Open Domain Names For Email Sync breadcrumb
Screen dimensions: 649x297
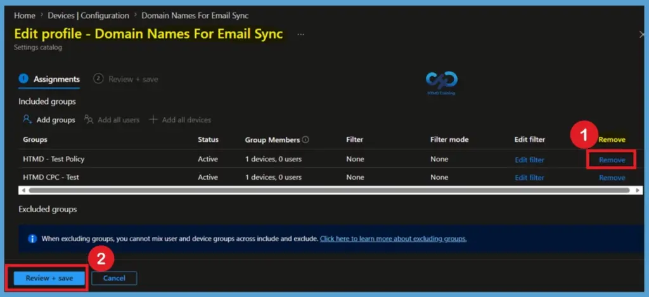pyautogui.click(x=195, y=16)
